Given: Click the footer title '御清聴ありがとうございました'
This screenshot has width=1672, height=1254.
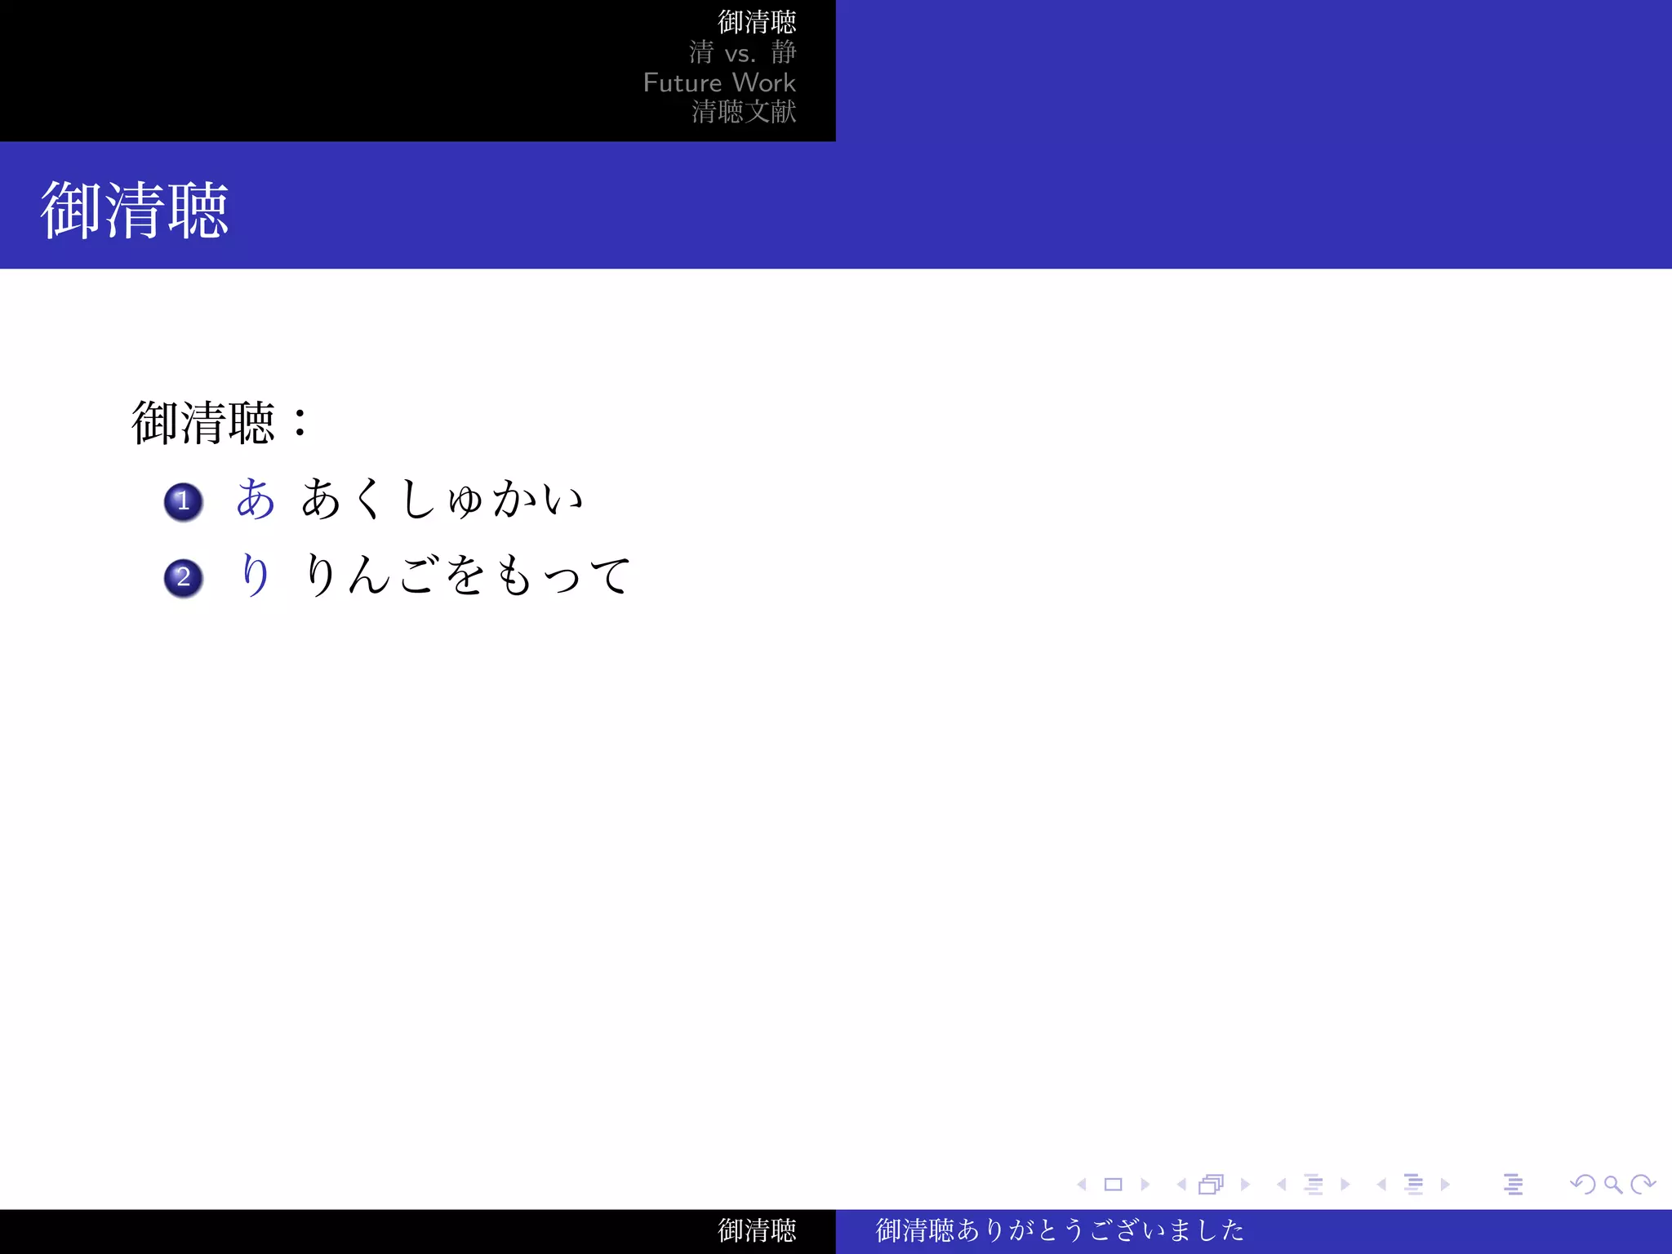Looking at the screenshot, I should pos(1060,1230).
